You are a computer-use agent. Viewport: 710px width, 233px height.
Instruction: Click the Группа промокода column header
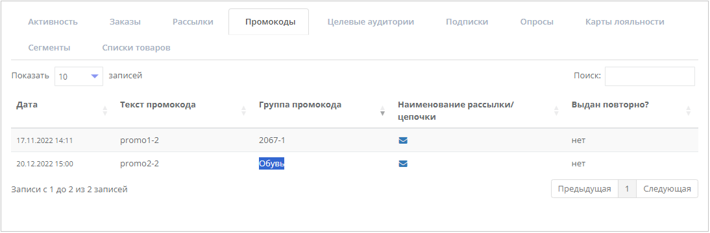point(300,105)
